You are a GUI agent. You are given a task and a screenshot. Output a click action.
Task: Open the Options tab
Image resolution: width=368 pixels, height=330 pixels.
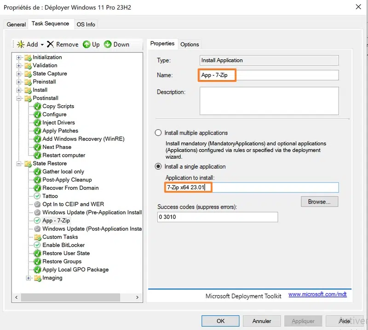(190, 44)
